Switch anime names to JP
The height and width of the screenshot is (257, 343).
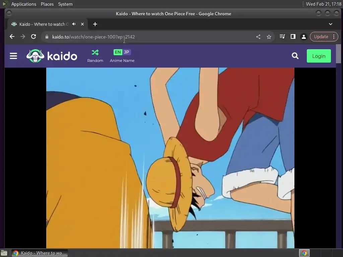pyautogui.click(x=126, y=52)
